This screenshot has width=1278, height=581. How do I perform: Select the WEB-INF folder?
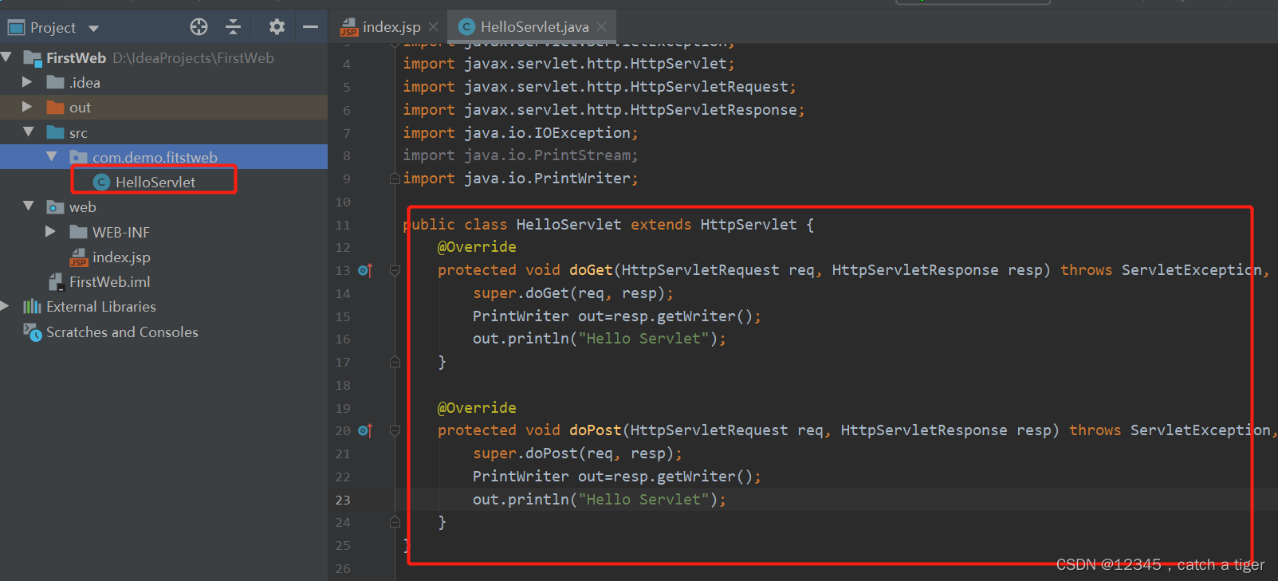(121, 233)
